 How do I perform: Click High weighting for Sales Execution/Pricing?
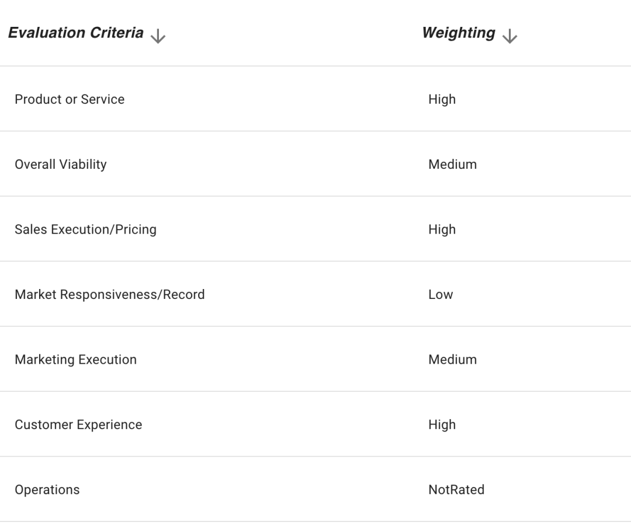(442, 229)
